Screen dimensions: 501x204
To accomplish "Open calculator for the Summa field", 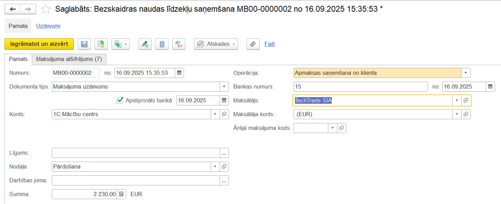I will (x=122, y=194).
